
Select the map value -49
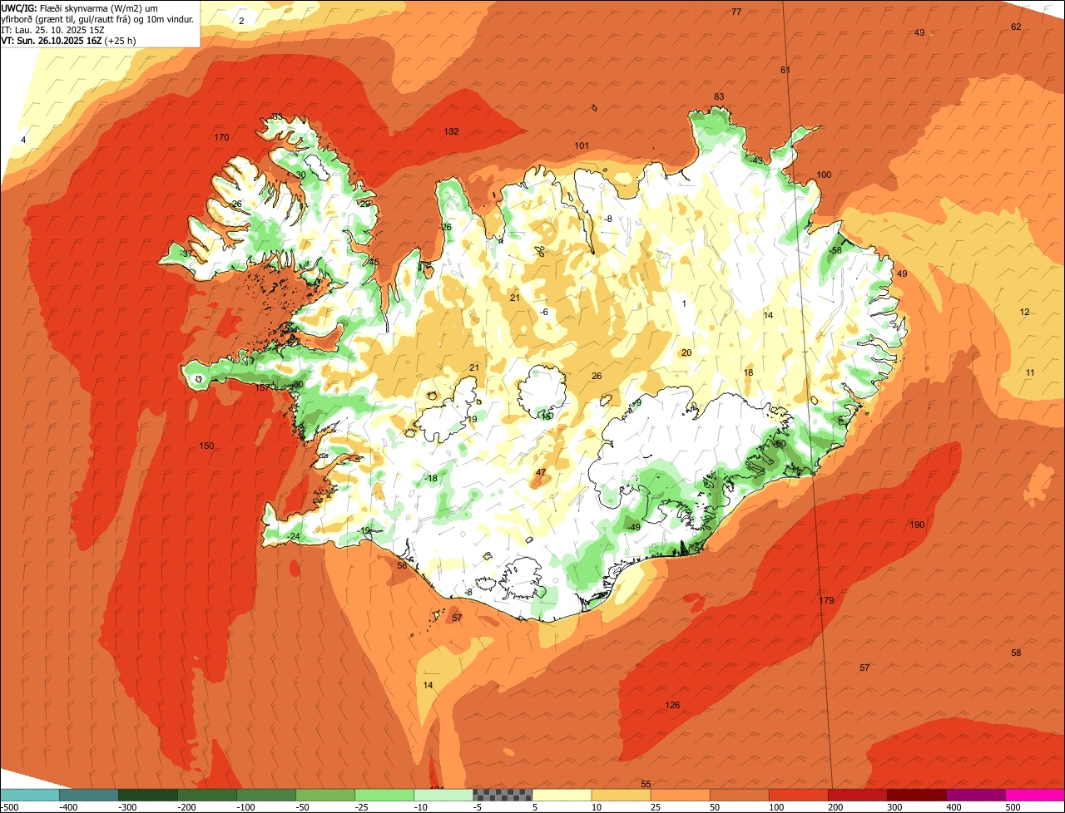(x=632, y=528)
